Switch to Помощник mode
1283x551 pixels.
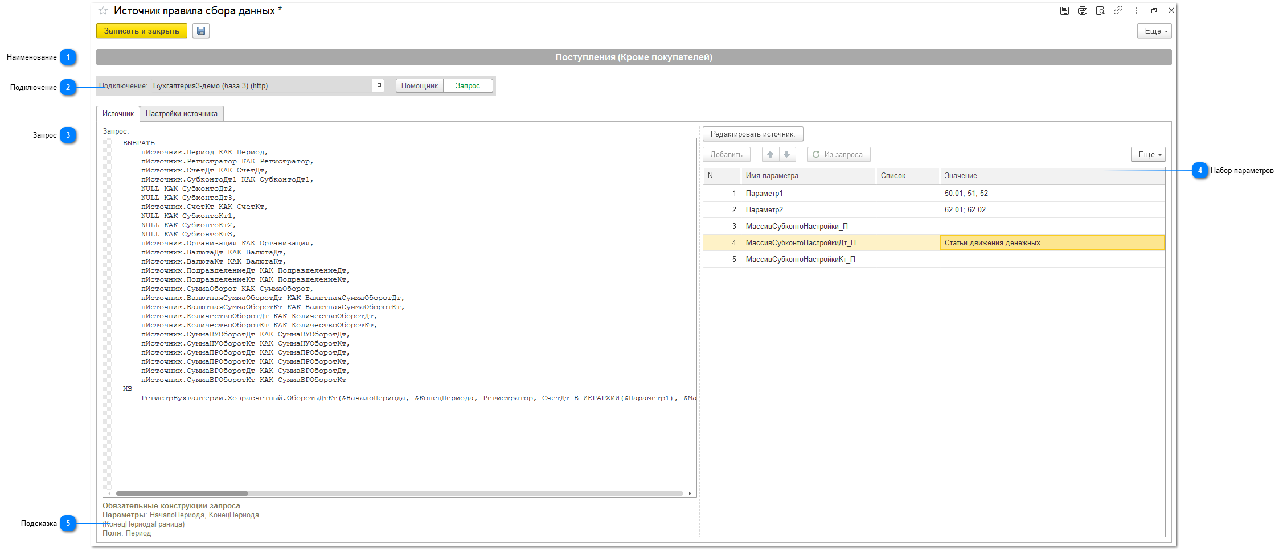(x=420, y=86)
